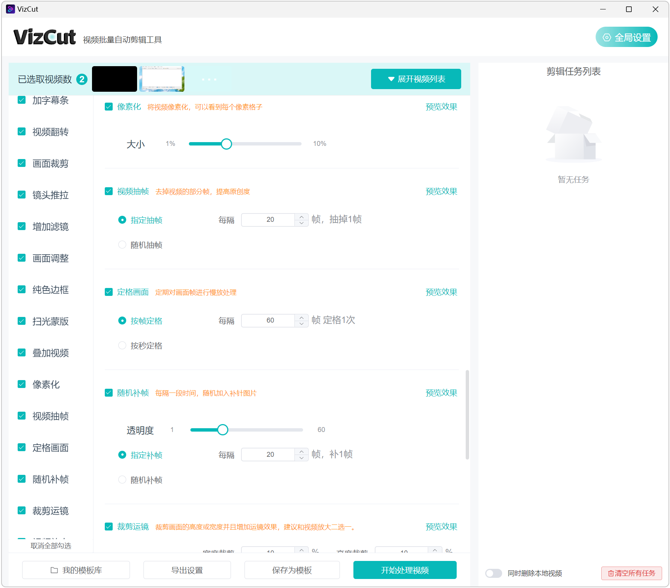Uncheck sidebar 视频抽帧 checkbox
Viewport: 670px width, 588px height.
point(22,416)
